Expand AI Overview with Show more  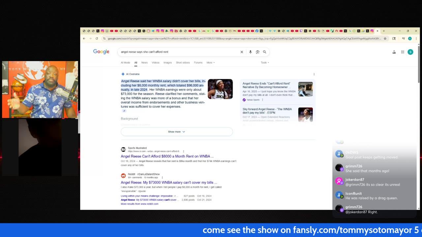pos(177,132)
